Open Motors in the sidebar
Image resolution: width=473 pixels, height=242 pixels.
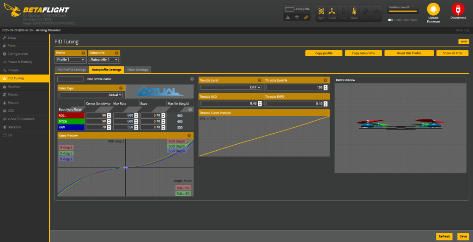click(13, 103)
